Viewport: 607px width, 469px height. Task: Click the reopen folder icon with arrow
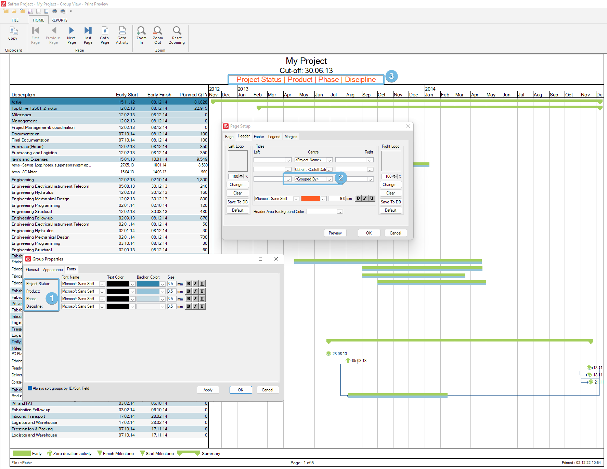pyautogui.click(x=22, y=11)
